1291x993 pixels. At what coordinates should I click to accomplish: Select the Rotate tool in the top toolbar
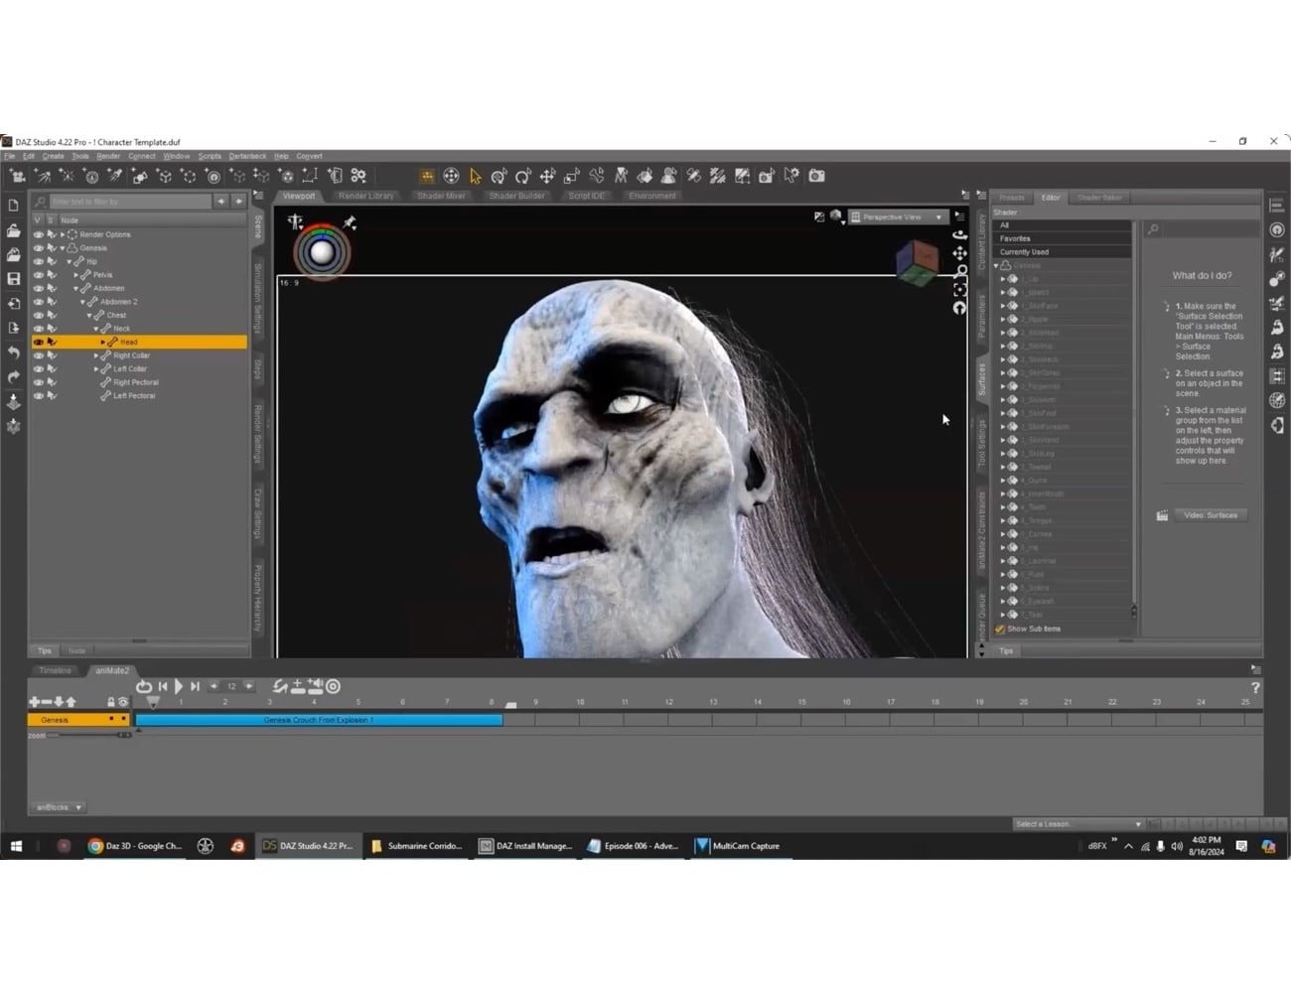pyautogui.click(x=523, y=176)
